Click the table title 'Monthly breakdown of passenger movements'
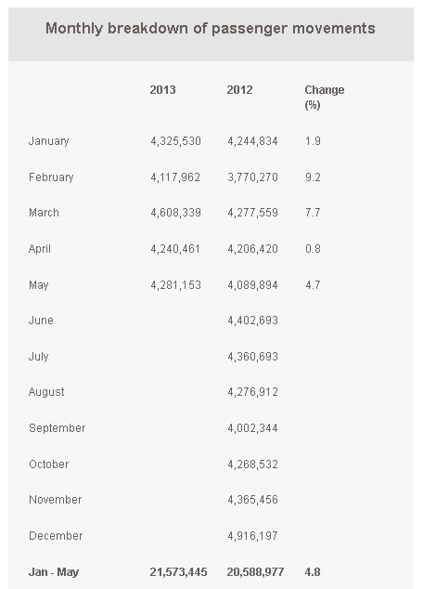Screen dimensions: 423x589 pyautogui.click(x=211, y=29)
